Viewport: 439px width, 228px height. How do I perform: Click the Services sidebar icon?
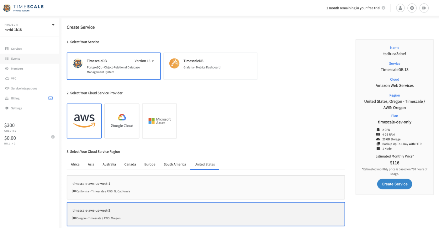click(7, 49)
